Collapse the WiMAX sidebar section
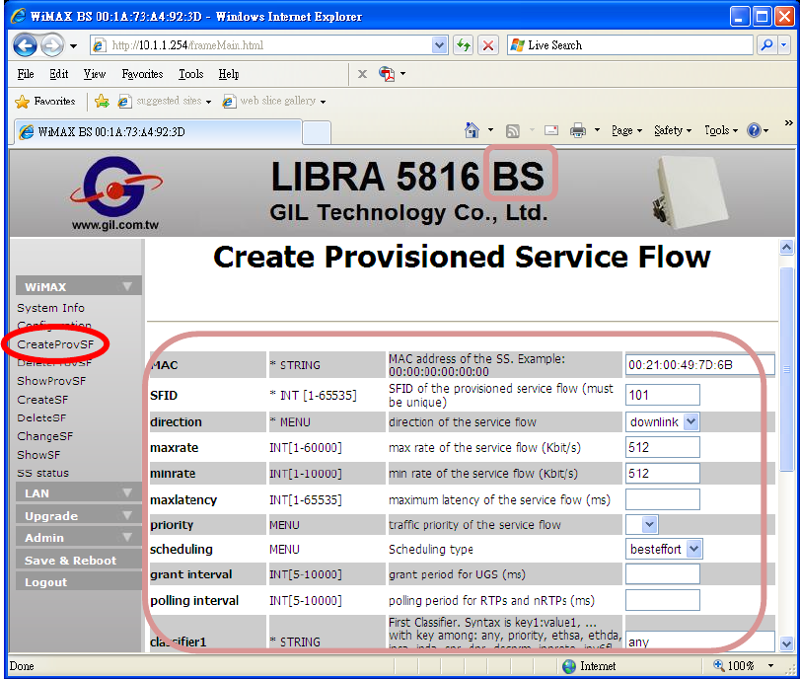This screenshot has height=679, width=800. click(79, 286)
